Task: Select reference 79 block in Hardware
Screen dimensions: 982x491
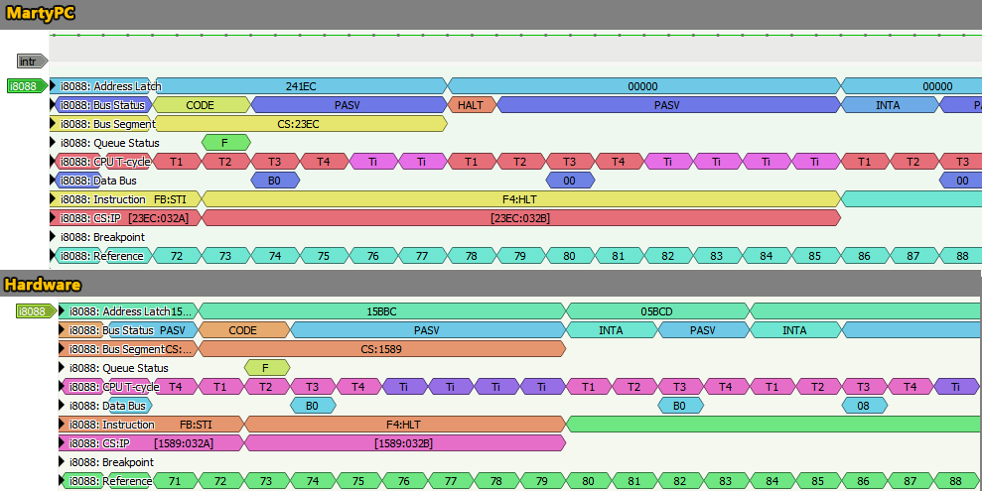Action: coord(542,480)
